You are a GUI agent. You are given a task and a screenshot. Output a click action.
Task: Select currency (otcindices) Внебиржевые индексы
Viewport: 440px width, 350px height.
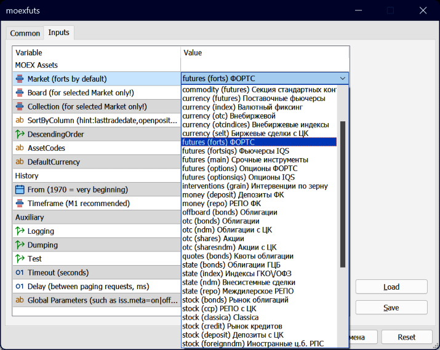[x=259, y=125]
